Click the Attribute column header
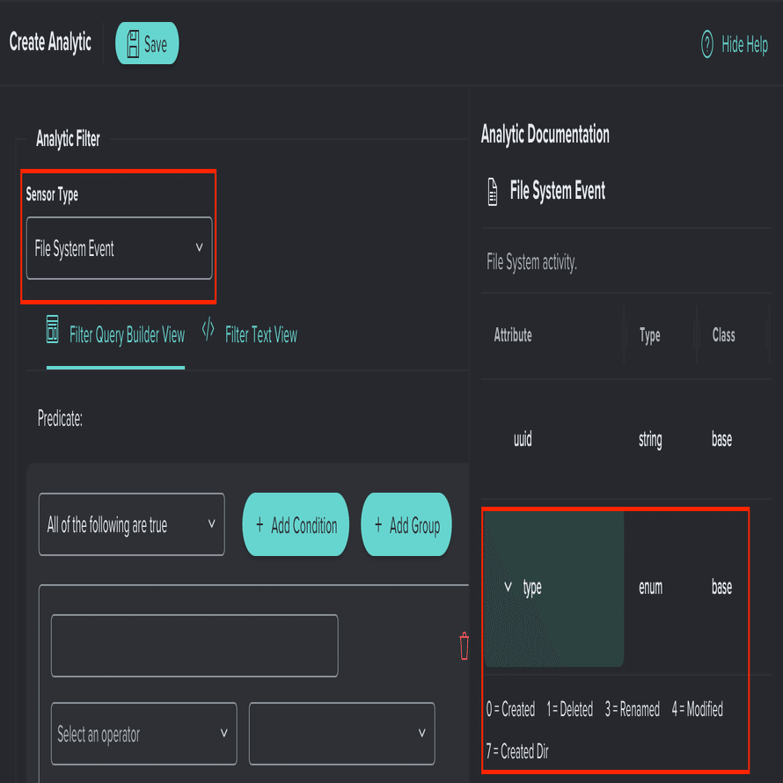This screenshot has width=783, height=783. (513, 335)
